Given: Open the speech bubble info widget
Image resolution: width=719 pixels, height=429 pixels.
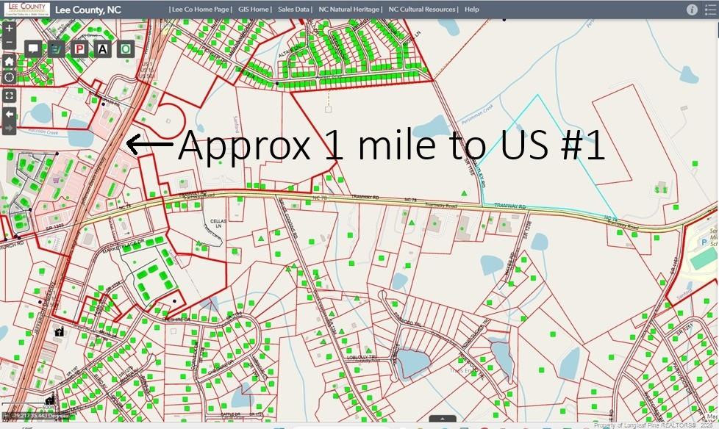Looking at the screenshot, I should pyautogui.click(x=33, y=48).
